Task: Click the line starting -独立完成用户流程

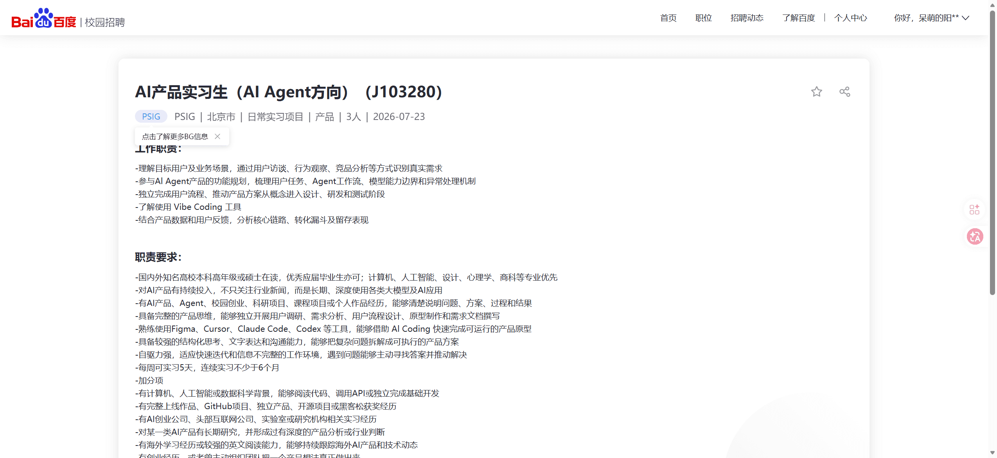Action: (260, 194)
